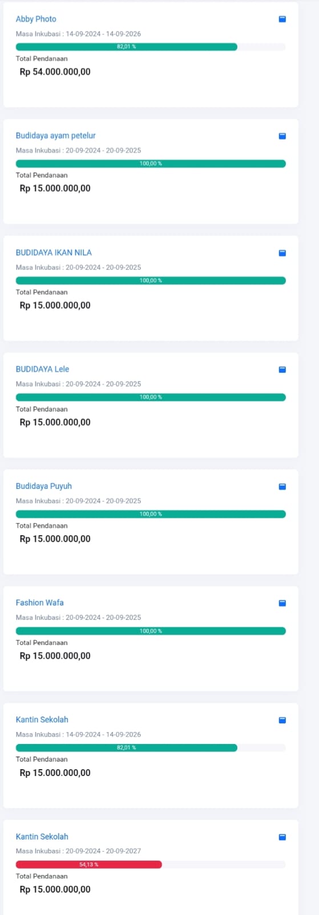Image resolution: width=319 pixels, height=915 pixels.
Task: Click blue icon on Budidaya Puyuh card
Action: [x=282, y=487]
